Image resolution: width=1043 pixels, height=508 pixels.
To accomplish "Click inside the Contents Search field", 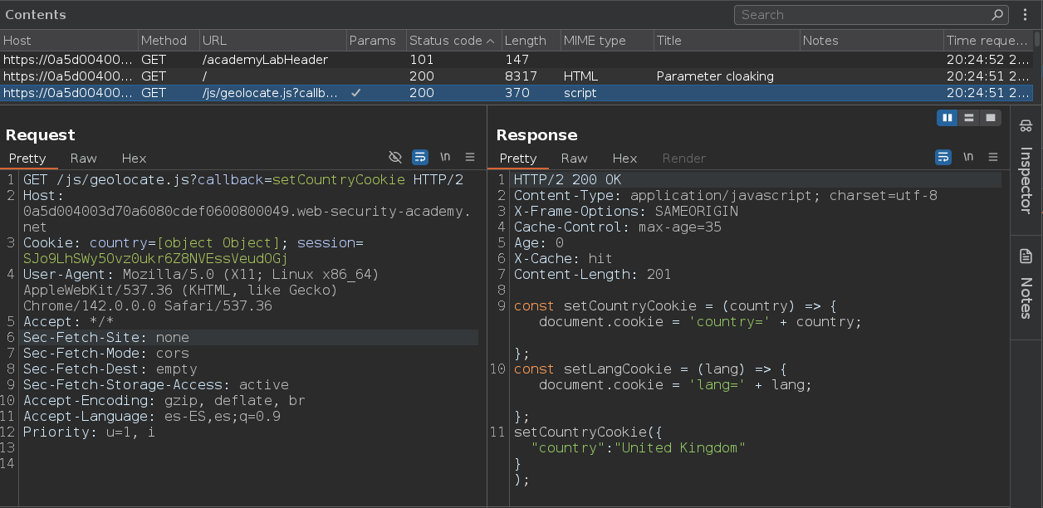I will pyautogui.click(x=859, y=15).
